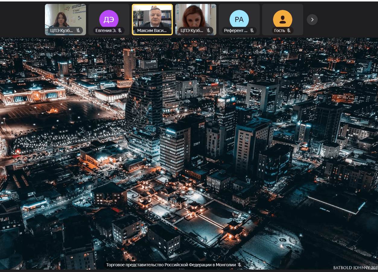378x272 pixels.
Task: Click the muted mic icon on Гость tile
Action: pos(289,30)
